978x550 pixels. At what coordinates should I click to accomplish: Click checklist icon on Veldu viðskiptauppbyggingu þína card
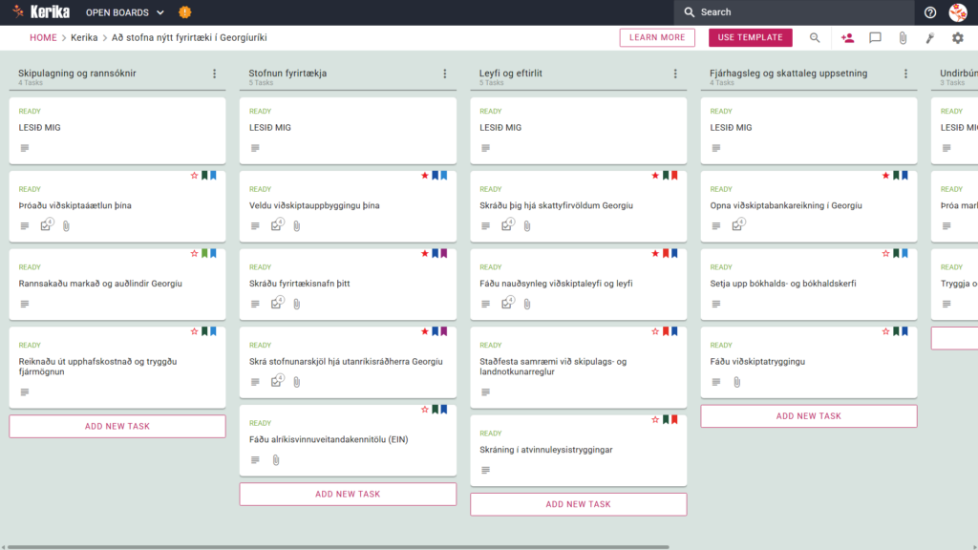coord(277,225)
